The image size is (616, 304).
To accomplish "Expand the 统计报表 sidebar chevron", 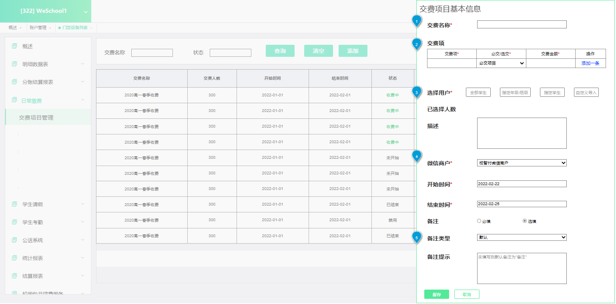I will click(x=82, y=258).
